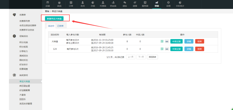
Task: Open the 设置 settings gear
Action: coord(168,4)
